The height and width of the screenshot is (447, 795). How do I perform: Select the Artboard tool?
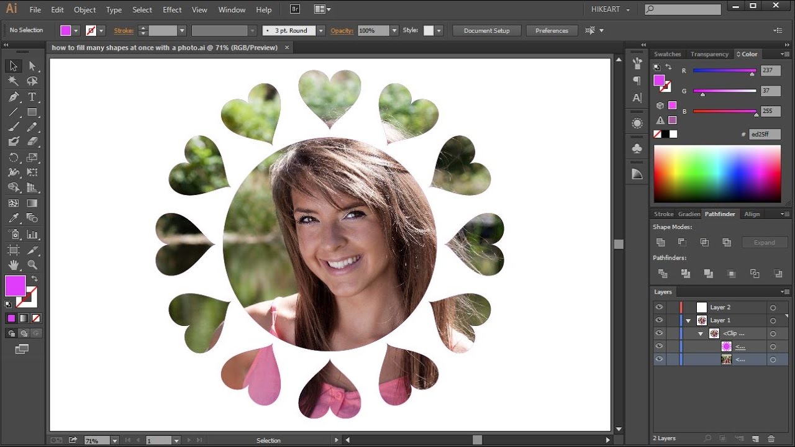14,250
